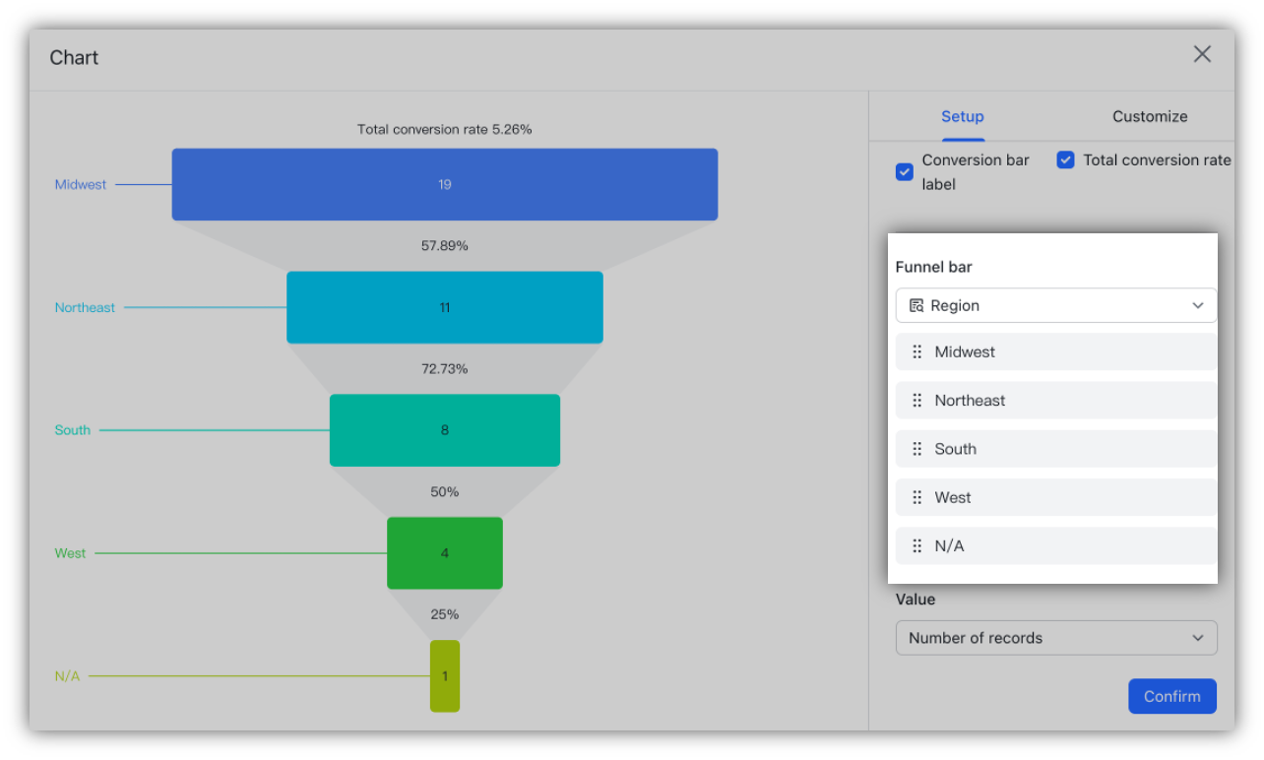Click the drag handle beside N/A
This screenshot has height=760, width=1264.
(x=916, y=545)
